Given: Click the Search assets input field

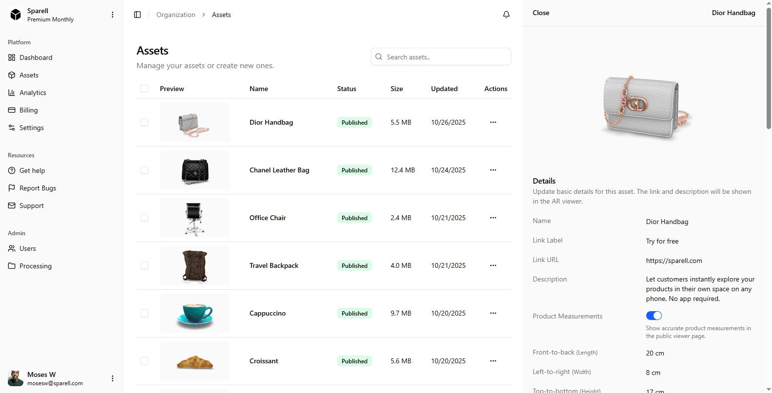Looking at the screenshot, I should pyautogui.click(x=441, y=56).
